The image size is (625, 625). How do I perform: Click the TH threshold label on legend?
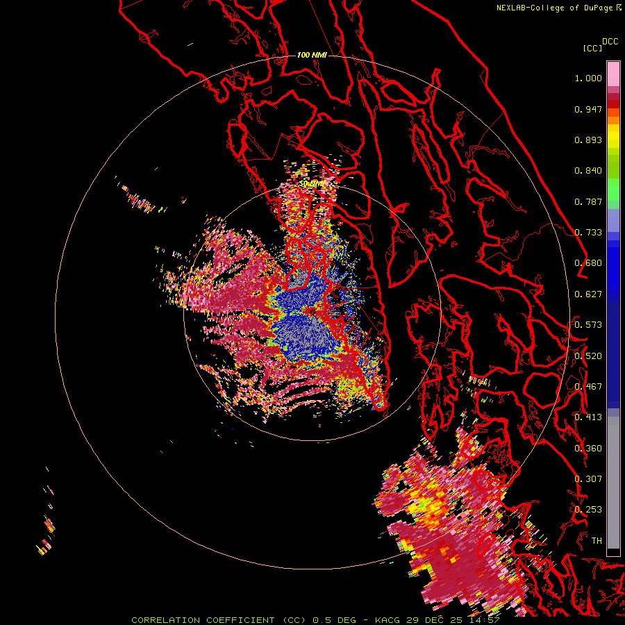(x=597, y=540)
